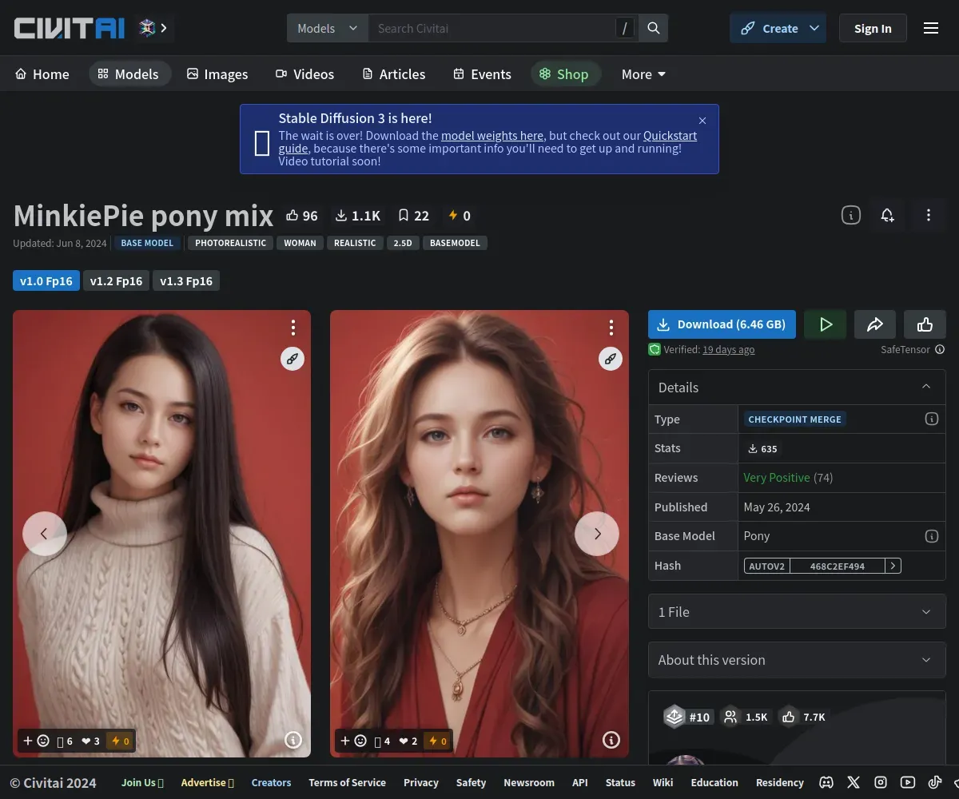959x799 pixels.
Task: Click Download (6.46 GB) button
Action: [722, 324]
